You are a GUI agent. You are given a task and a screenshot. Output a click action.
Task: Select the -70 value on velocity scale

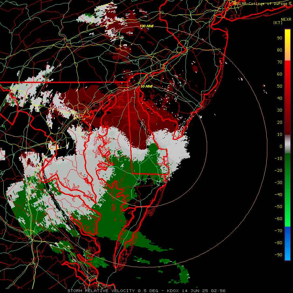pyautogui.click(x=278, y=230)
